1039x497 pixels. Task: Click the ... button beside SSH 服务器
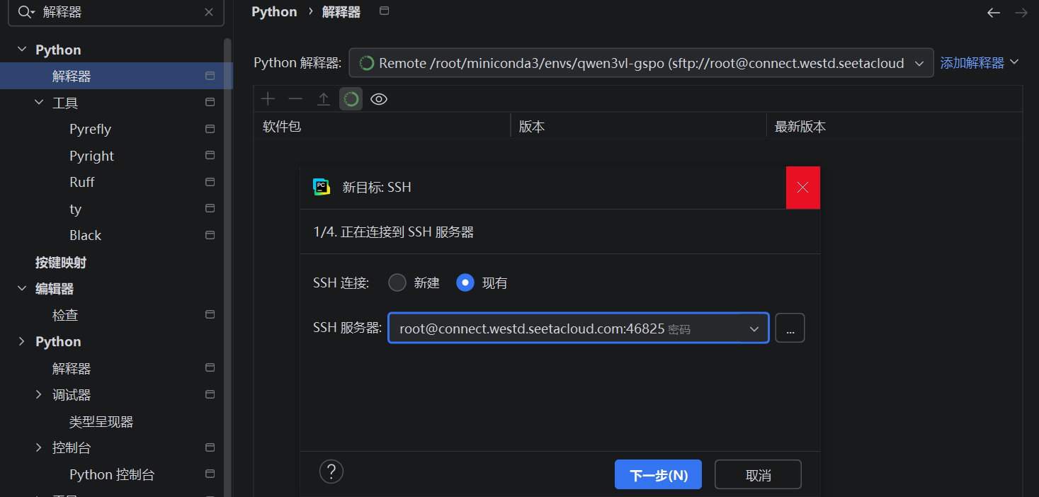pyautogui.click(x=790, y=329)
